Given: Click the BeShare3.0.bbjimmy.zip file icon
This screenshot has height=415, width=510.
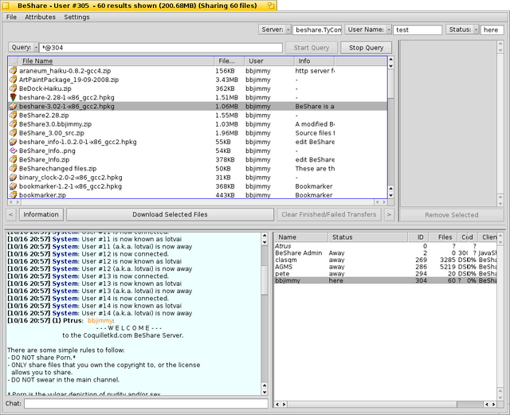Looking at the screenshot, I should 13,124.
